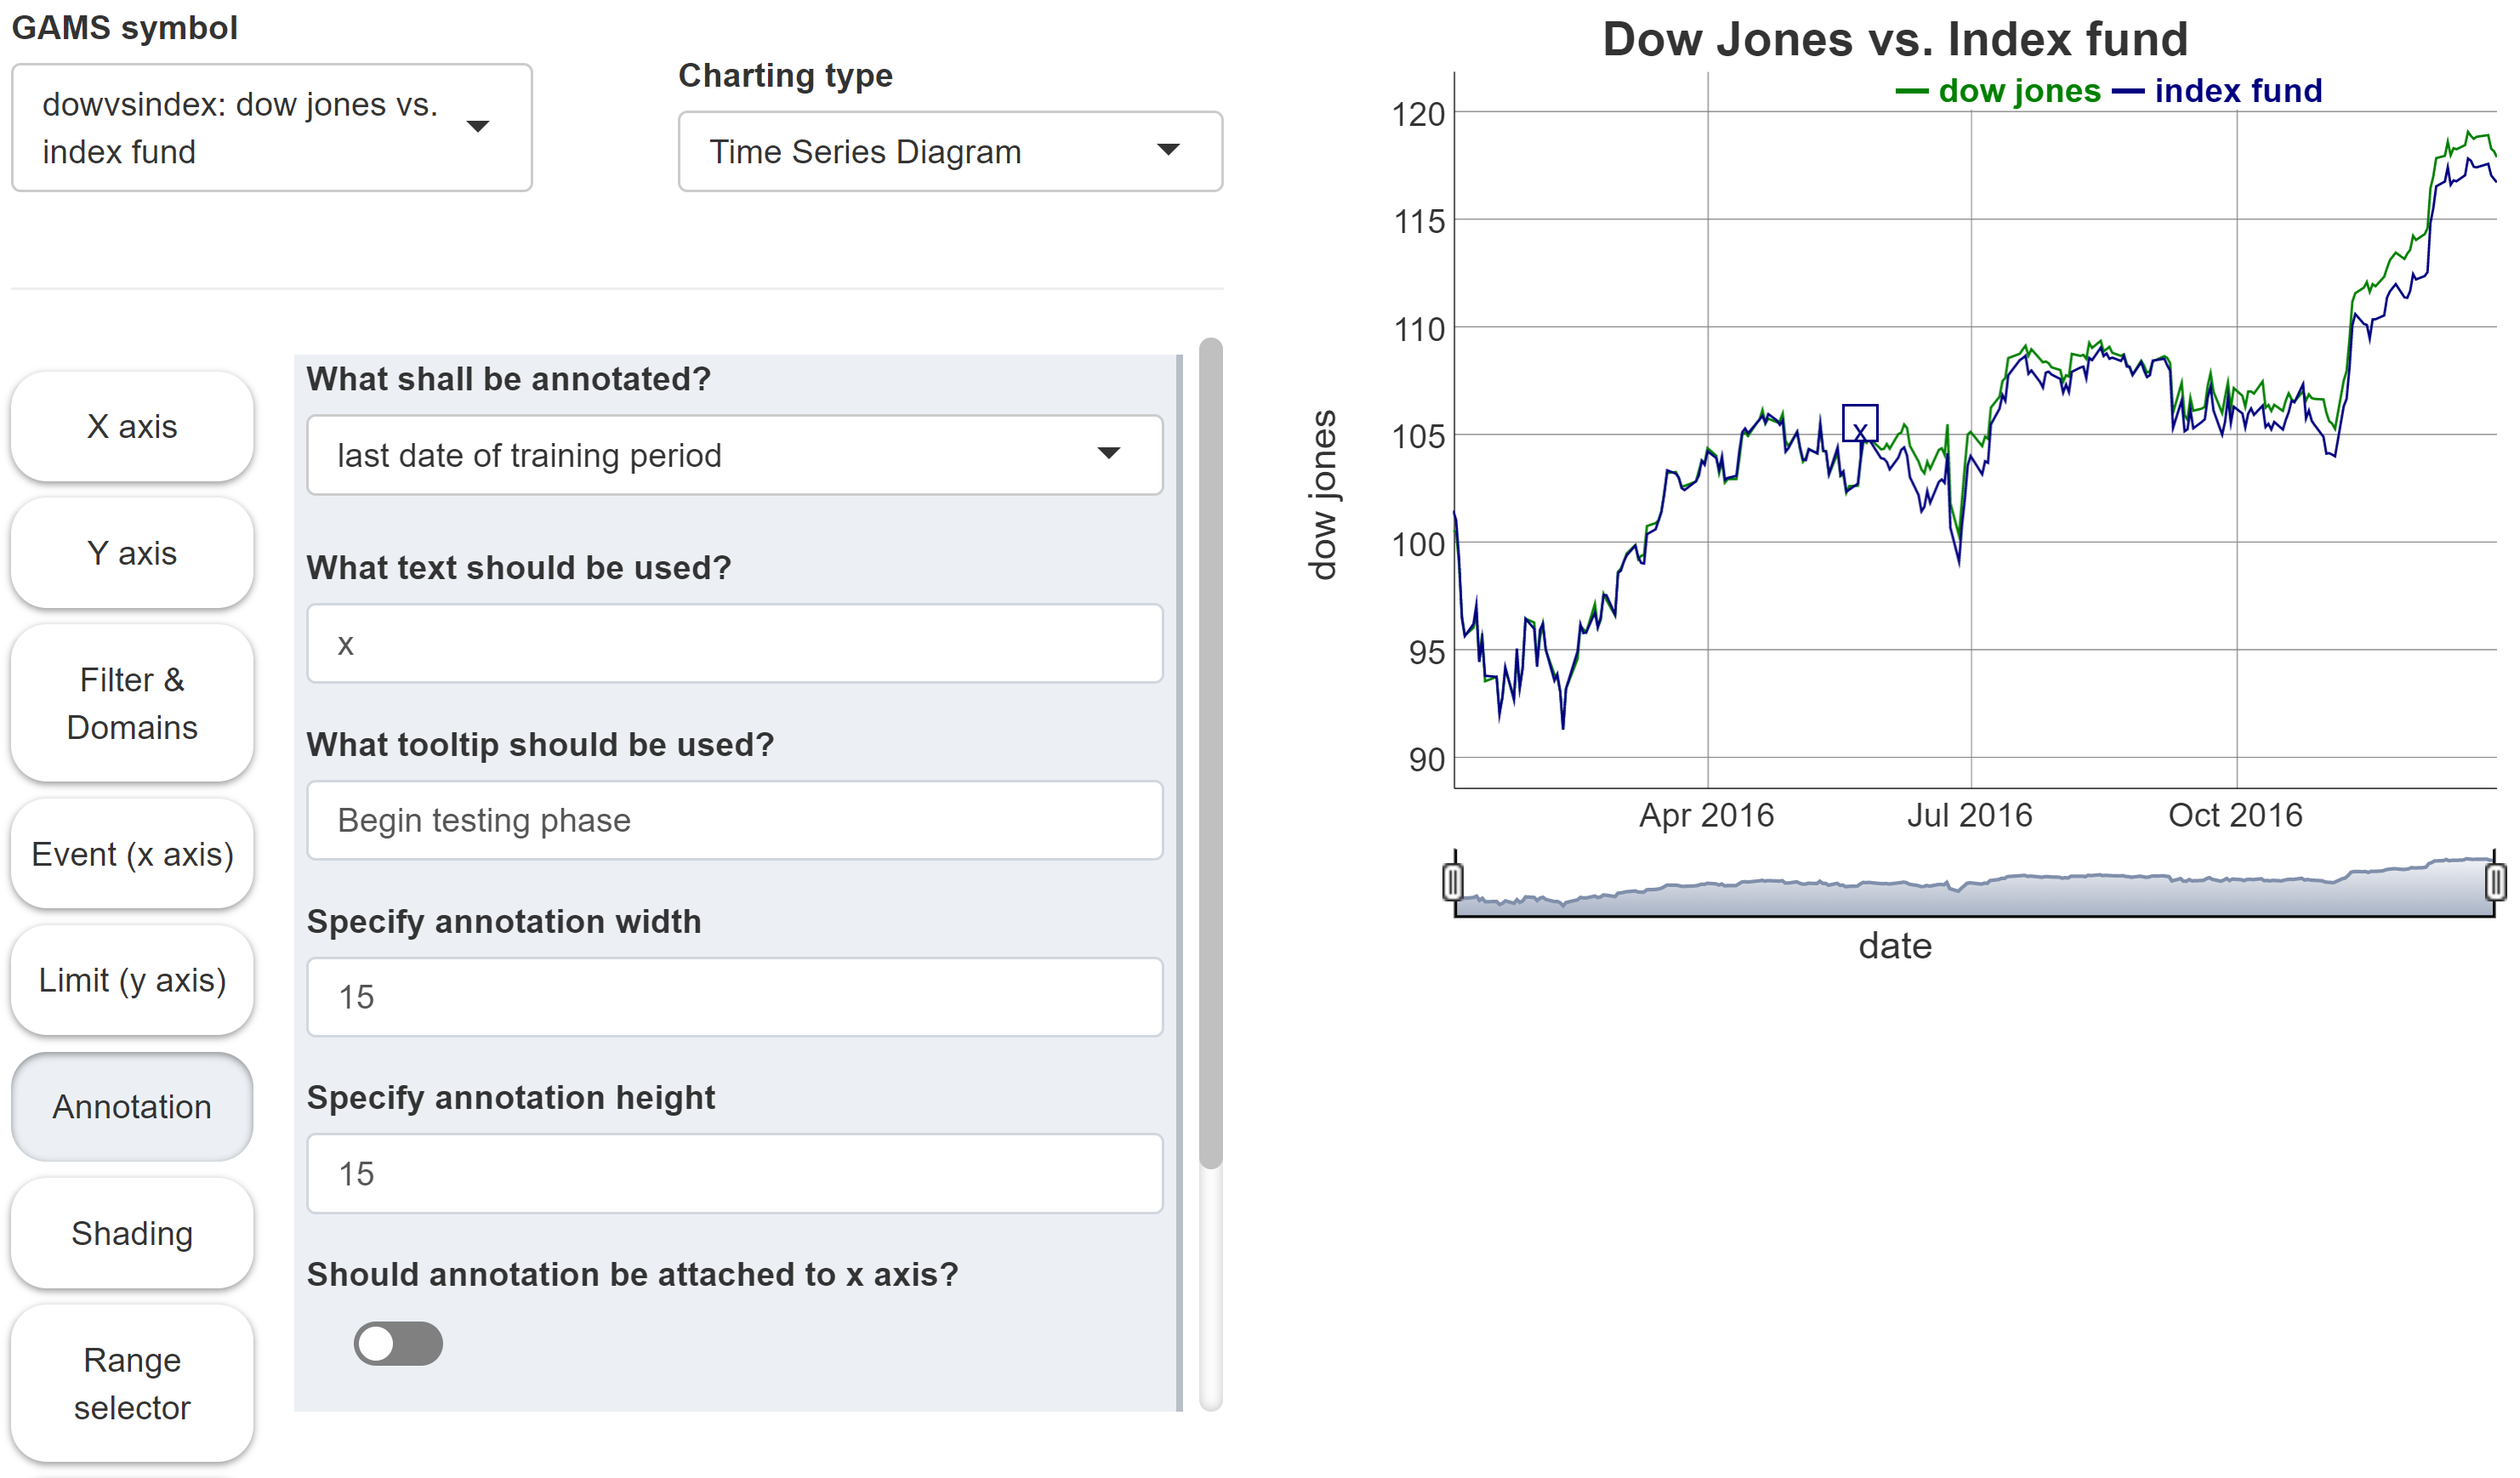
Task: Switch to the X axis tab
Action: coord(132,427)
